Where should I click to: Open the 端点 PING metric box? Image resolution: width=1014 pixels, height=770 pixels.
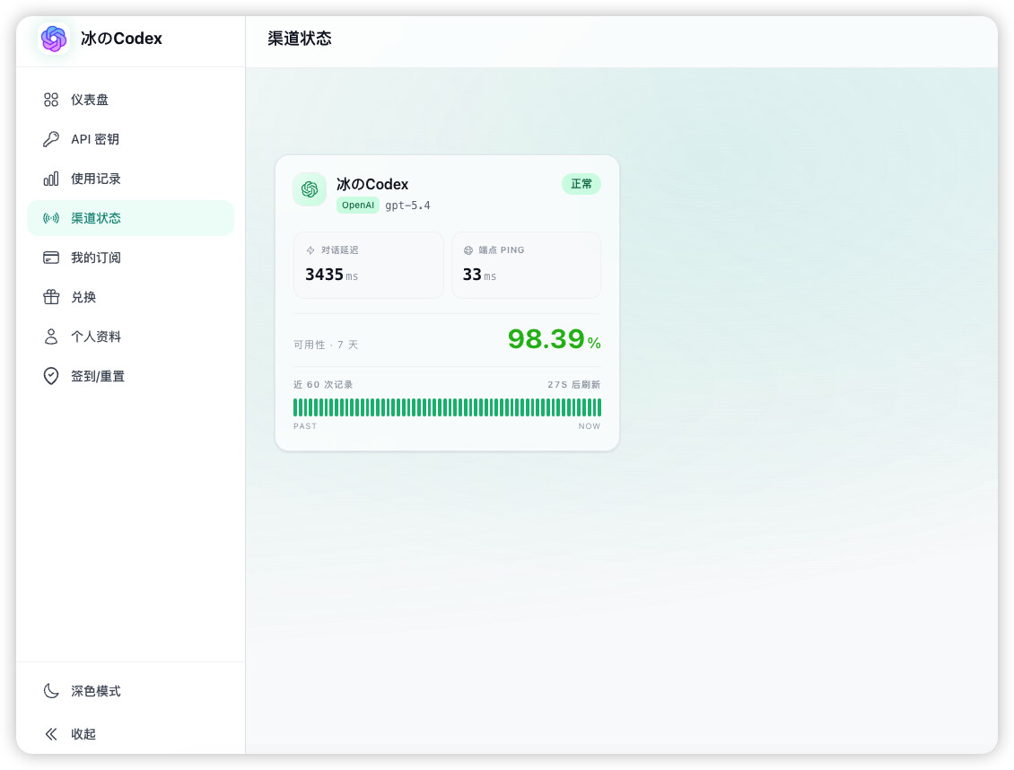[x=526, y=265]
